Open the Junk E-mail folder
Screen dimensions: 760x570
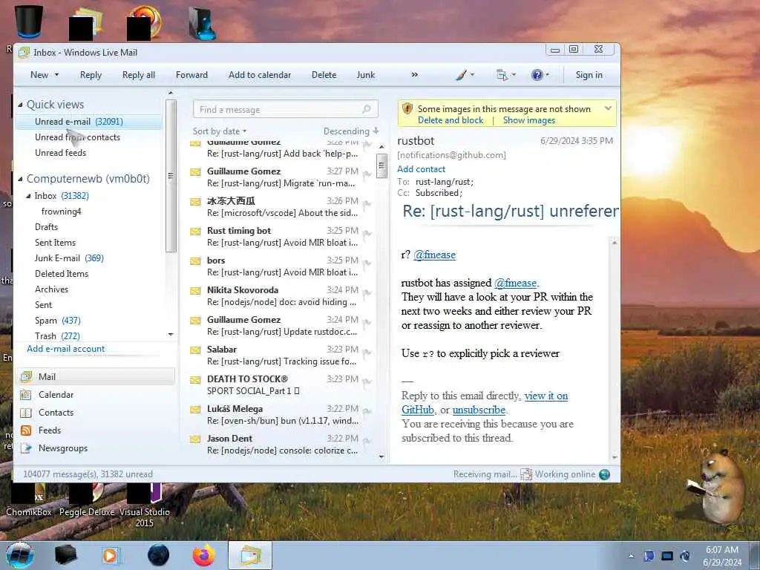click(x=69, y=258)
